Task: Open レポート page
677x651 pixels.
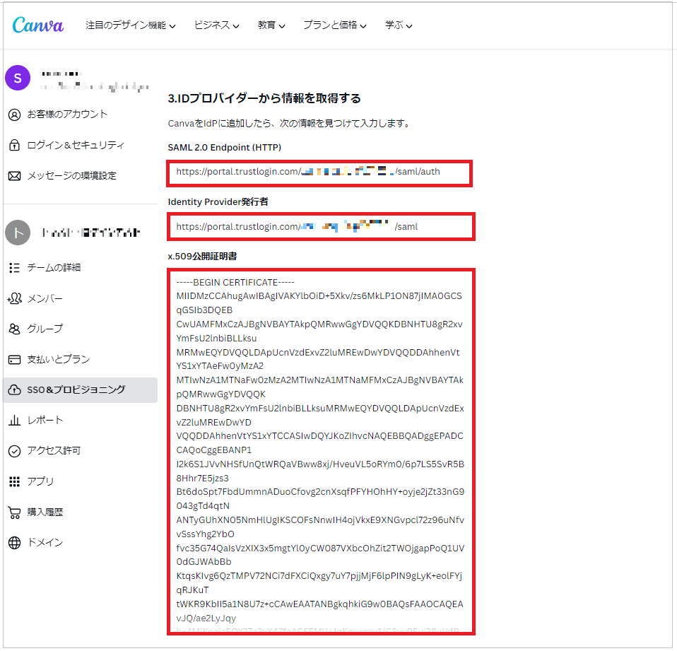Action: [x=45, y=421]
